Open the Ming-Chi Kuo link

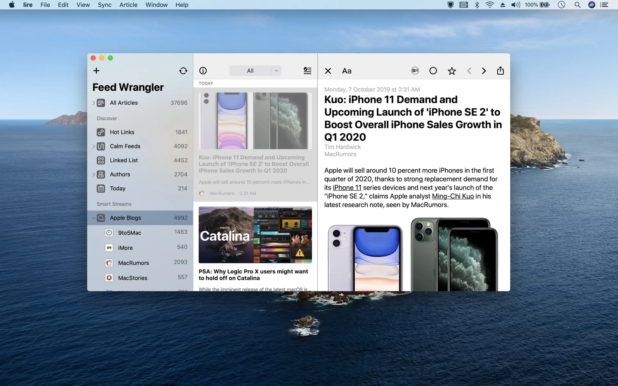click(453, 196)
